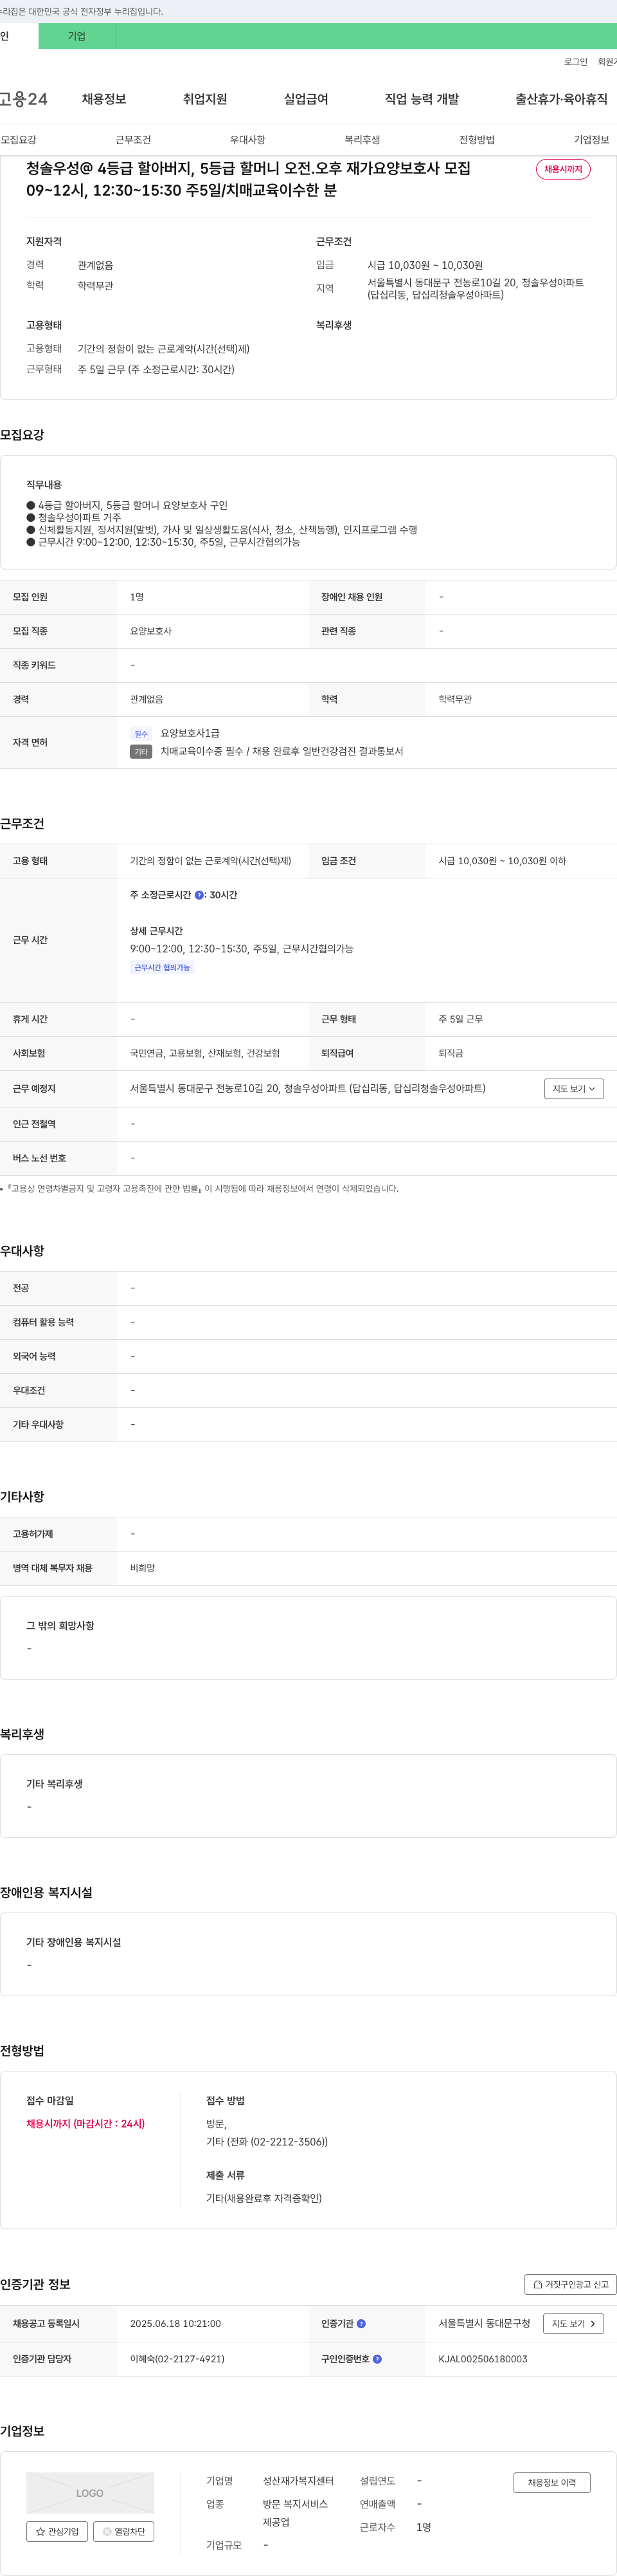Click the 요양보호사1급 qualification text
This screenshot has height=2576, width=617.
(190, 733)
